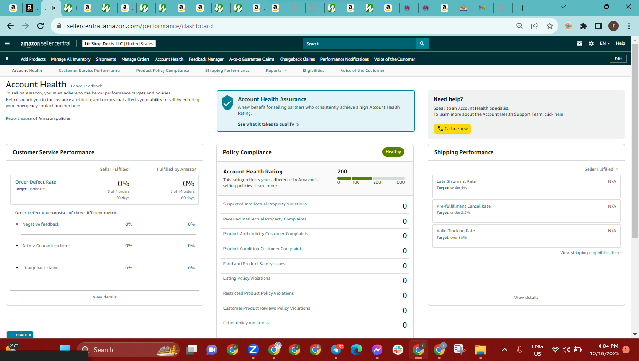This screenshot has width=639, height=361.
Task: Open the Seller Central hamburger menu
Action: (x=7, y=44)
